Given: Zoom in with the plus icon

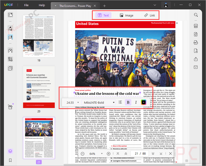Looking at the screenshot, I should coord(108,154).
